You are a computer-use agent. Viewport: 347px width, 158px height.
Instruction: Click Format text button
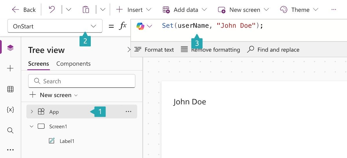(154, 50)
